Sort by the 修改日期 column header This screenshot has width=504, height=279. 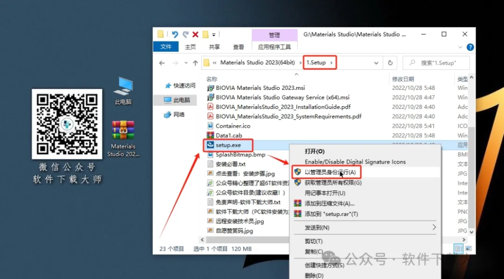point(403,79)
